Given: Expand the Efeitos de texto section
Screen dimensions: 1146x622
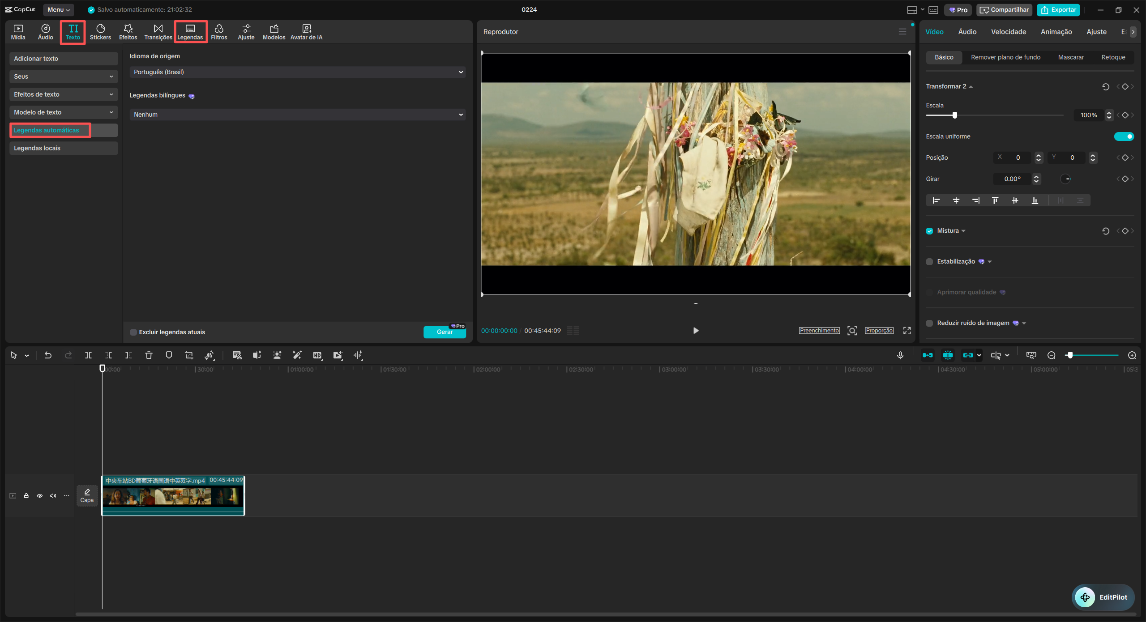Looking at the screenshot, I should coord(63,94).
